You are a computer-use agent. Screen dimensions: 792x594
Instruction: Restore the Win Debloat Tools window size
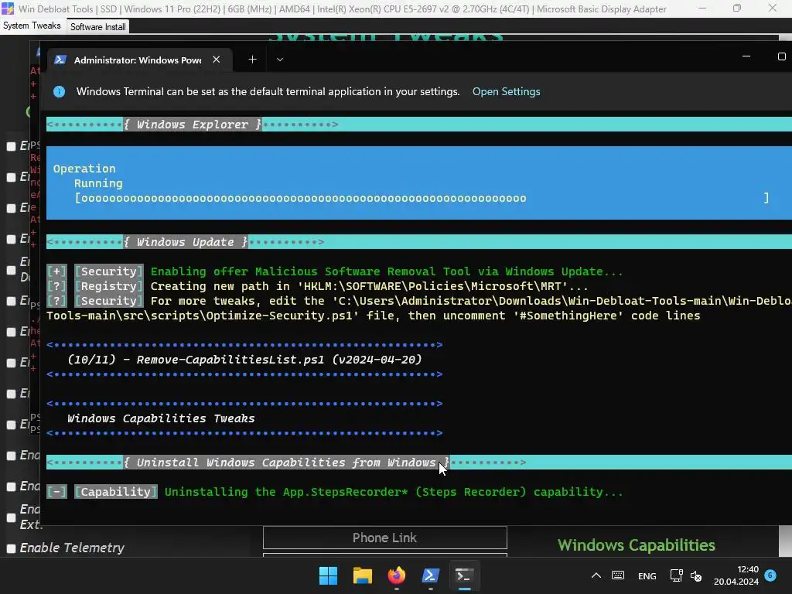pyautogui.click(x=737, y=8)
